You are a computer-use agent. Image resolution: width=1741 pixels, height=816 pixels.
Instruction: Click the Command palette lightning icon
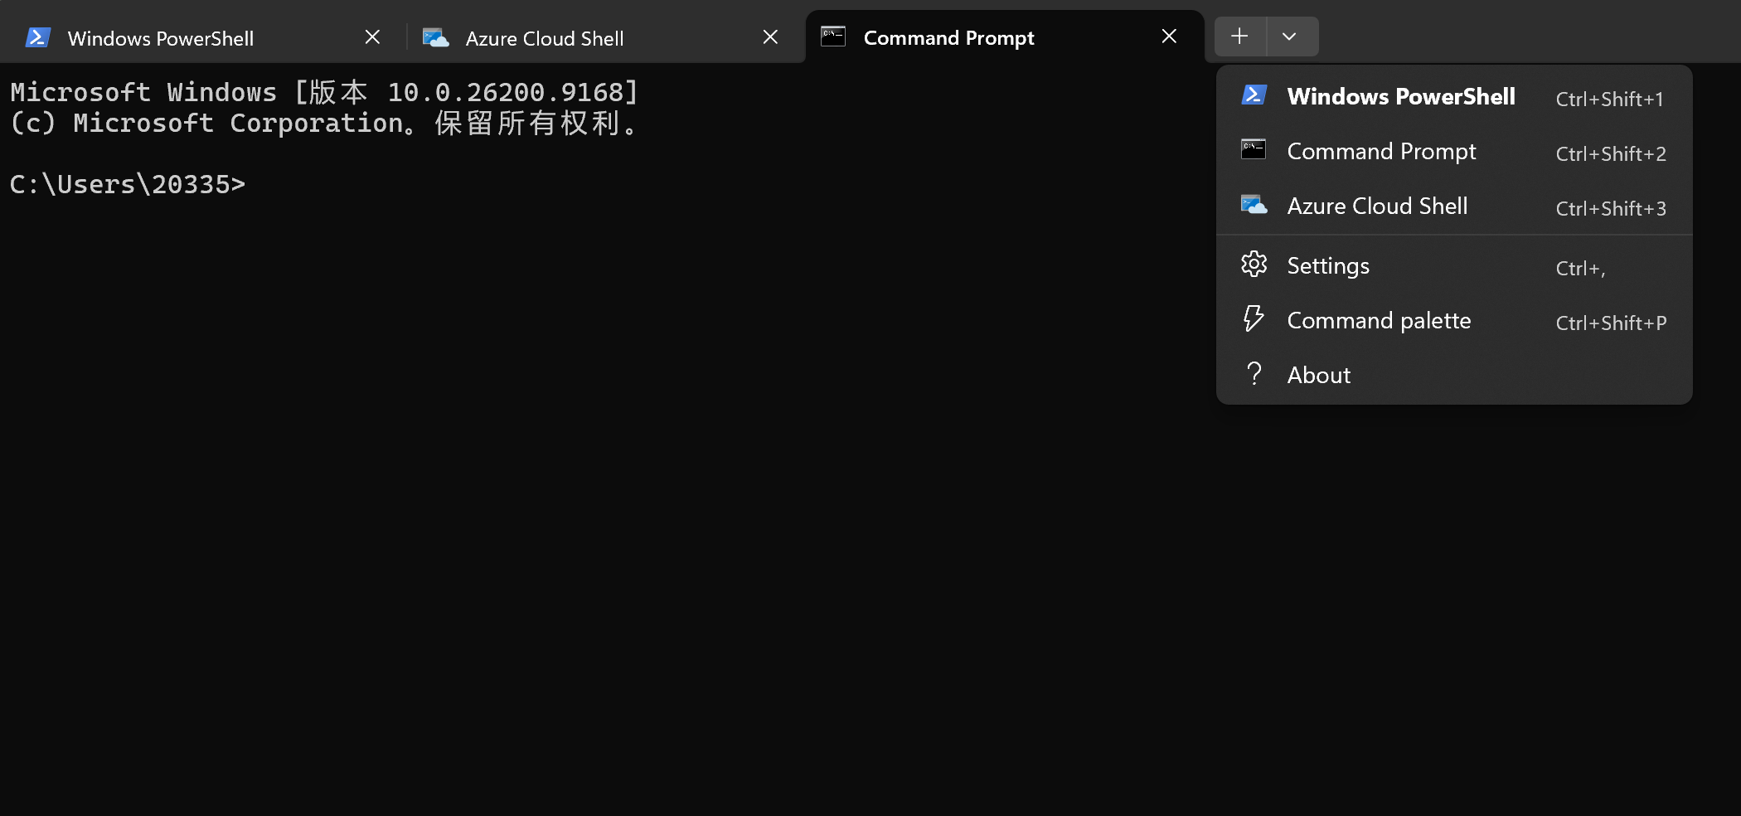point(1254,318)
